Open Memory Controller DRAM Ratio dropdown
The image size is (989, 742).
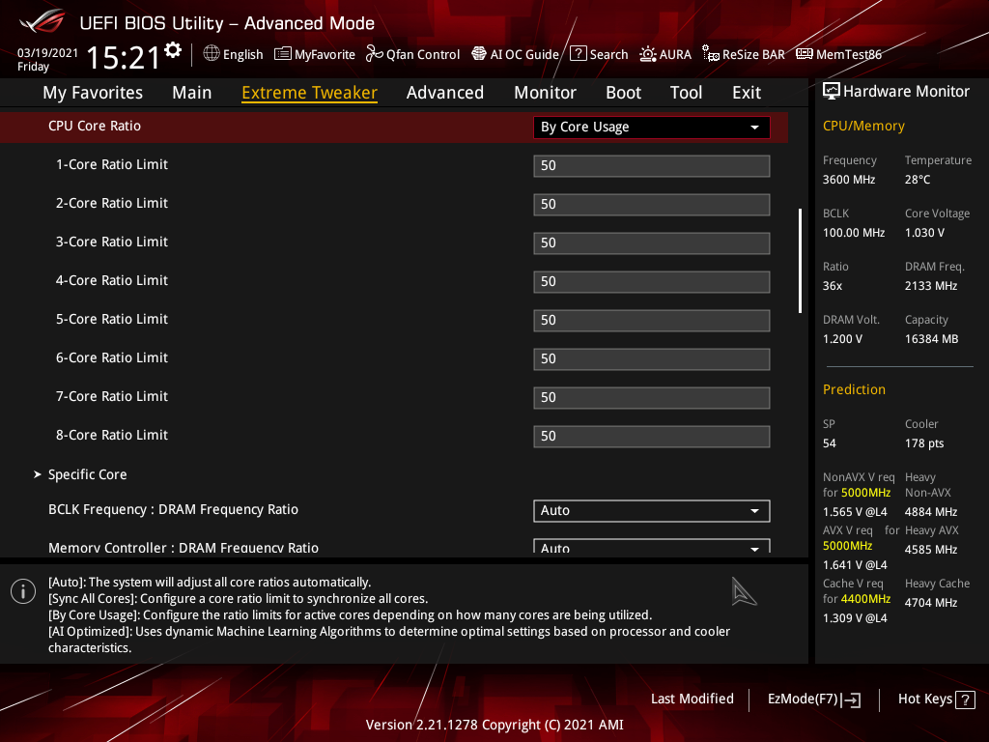[652, 547]
